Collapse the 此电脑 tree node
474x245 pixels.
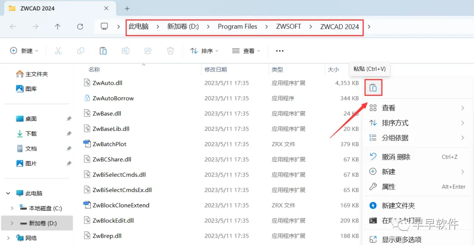8,193
